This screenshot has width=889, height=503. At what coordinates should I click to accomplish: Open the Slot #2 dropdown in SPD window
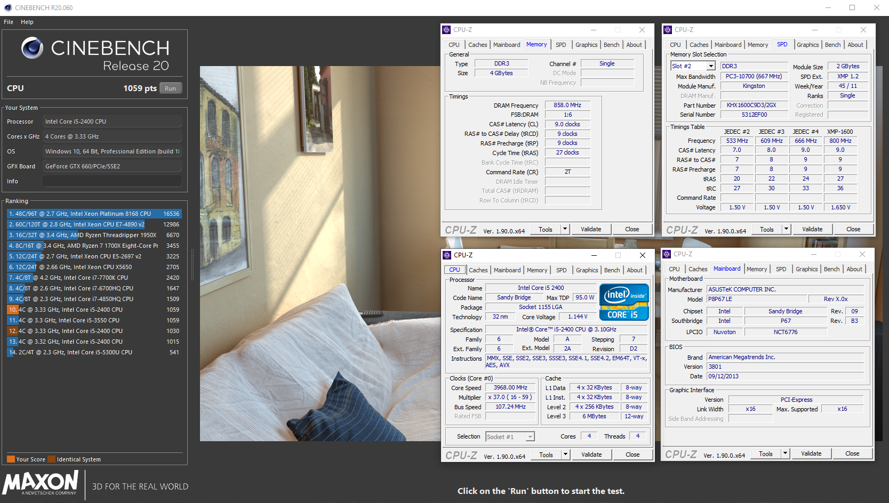coord(710,66)
